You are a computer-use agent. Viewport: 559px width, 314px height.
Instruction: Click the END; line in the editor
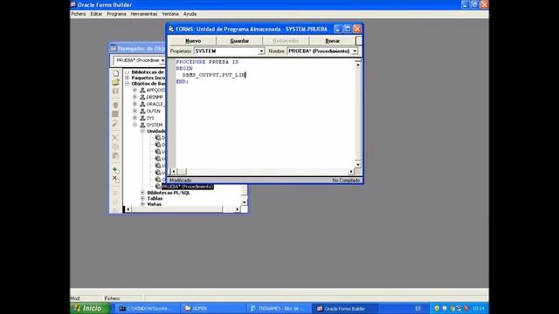click(183, 81)
